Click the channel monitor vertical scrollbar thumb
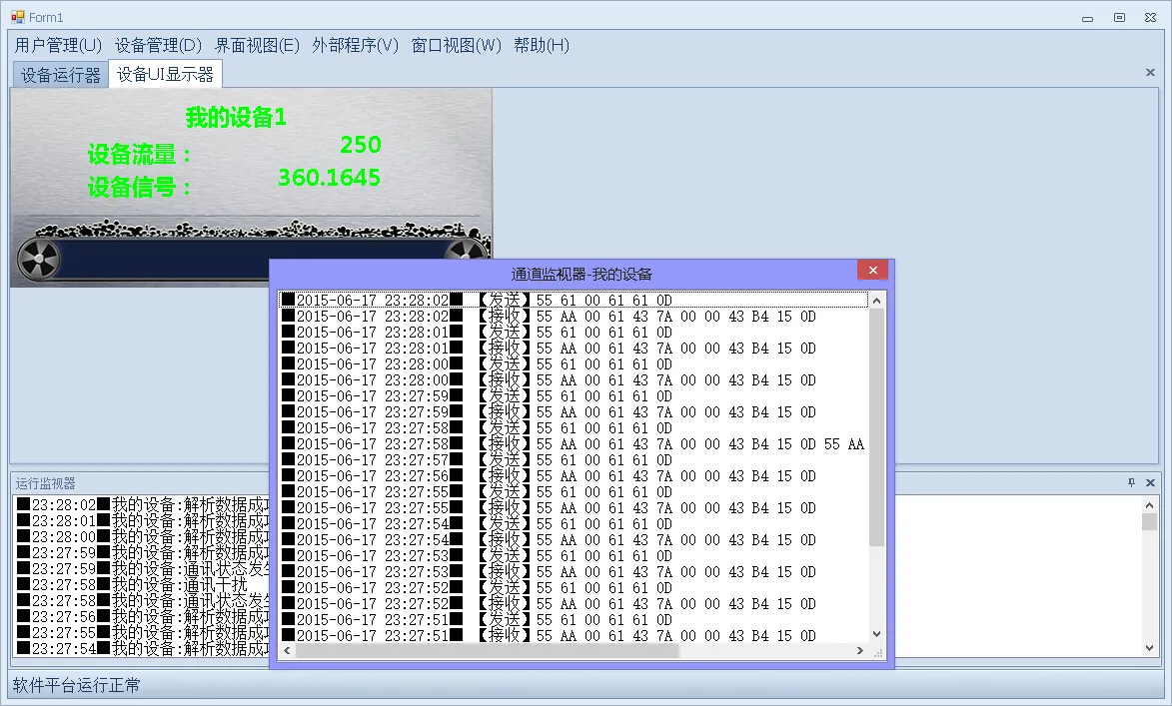The width and height of the screenshot is (1172, 706). coord(876,427)
